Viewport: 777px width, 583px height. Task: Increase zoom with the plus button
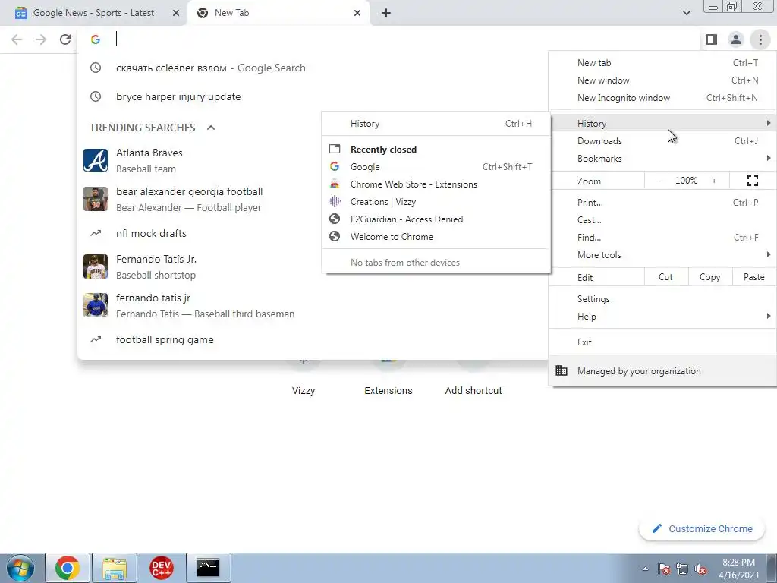click(714, 181)
